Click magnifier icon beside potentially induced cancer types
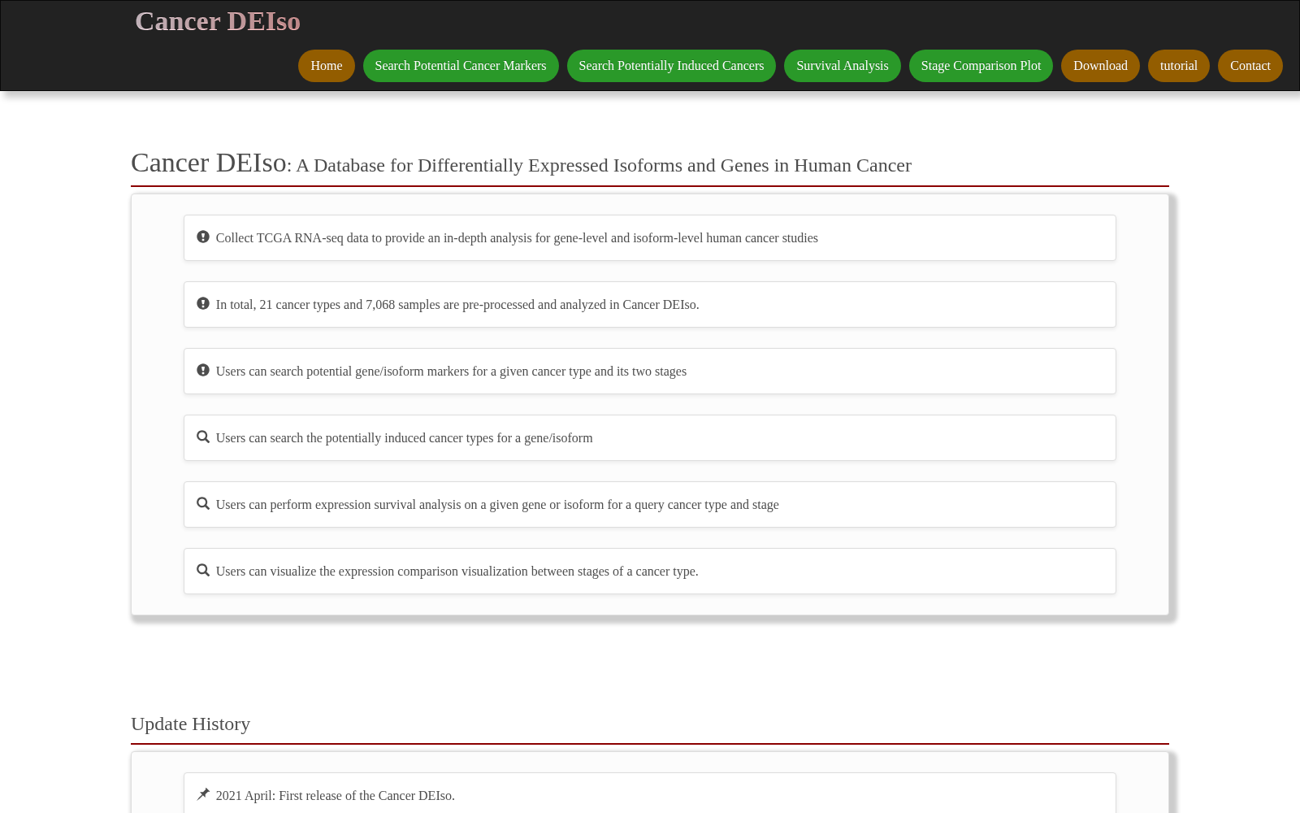 point(203,437)
